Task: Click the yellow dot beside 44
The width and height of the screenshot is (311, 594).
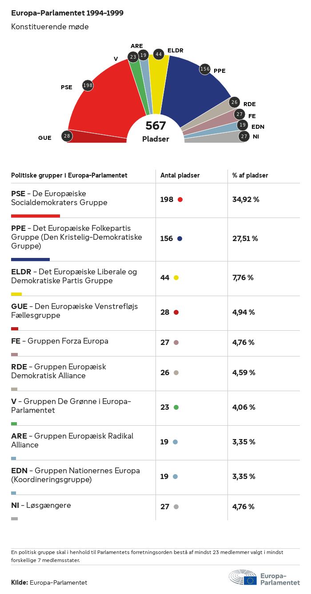Action: tap(176, 278)
